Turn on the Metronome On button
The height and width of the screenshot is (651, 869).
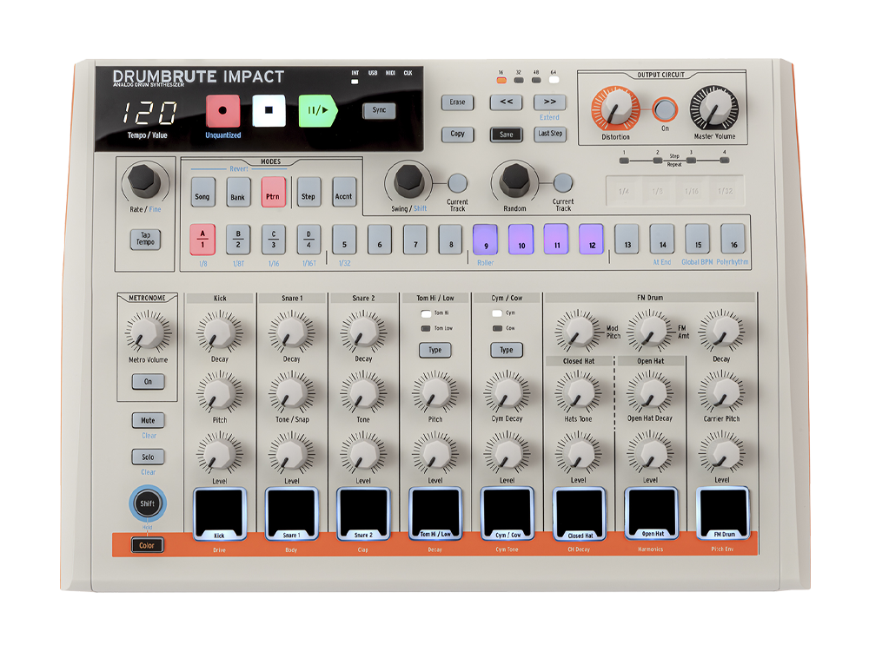(148, 381)
